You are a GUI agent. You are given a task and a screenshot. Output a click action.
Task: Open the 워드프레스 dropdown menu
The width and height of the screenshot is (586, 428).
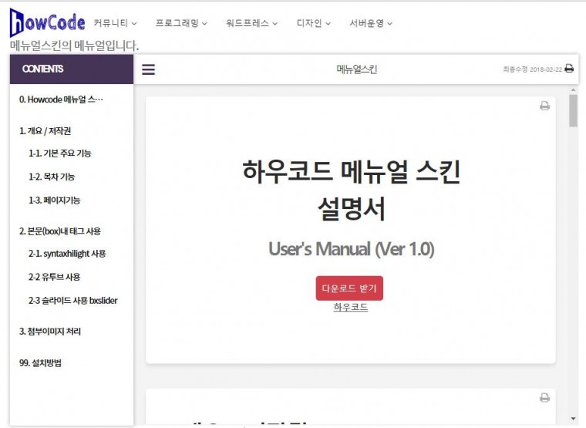click(251, 23)
